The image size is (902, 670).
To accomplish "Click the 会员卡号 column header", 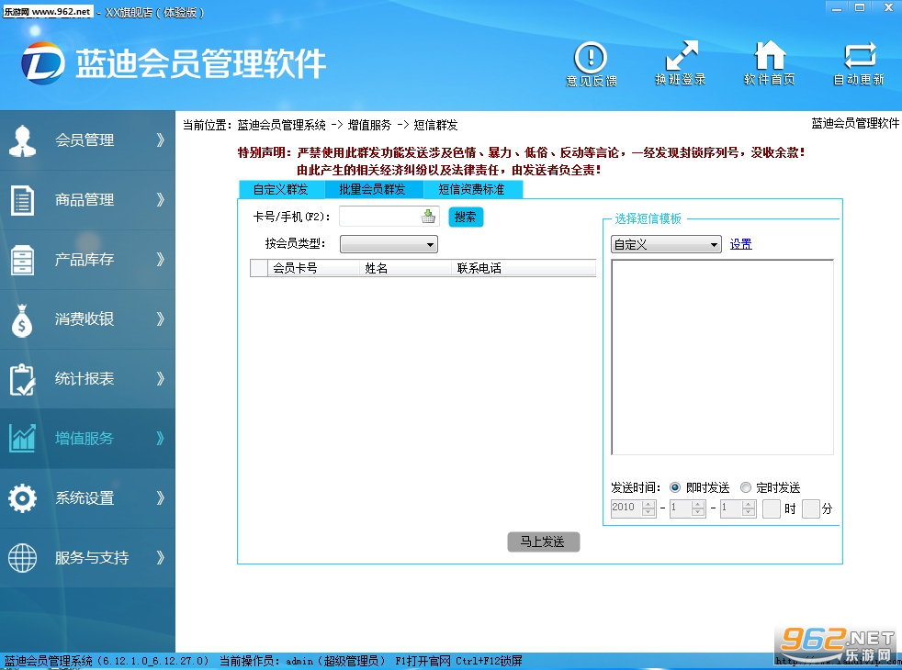I will 313,268.
